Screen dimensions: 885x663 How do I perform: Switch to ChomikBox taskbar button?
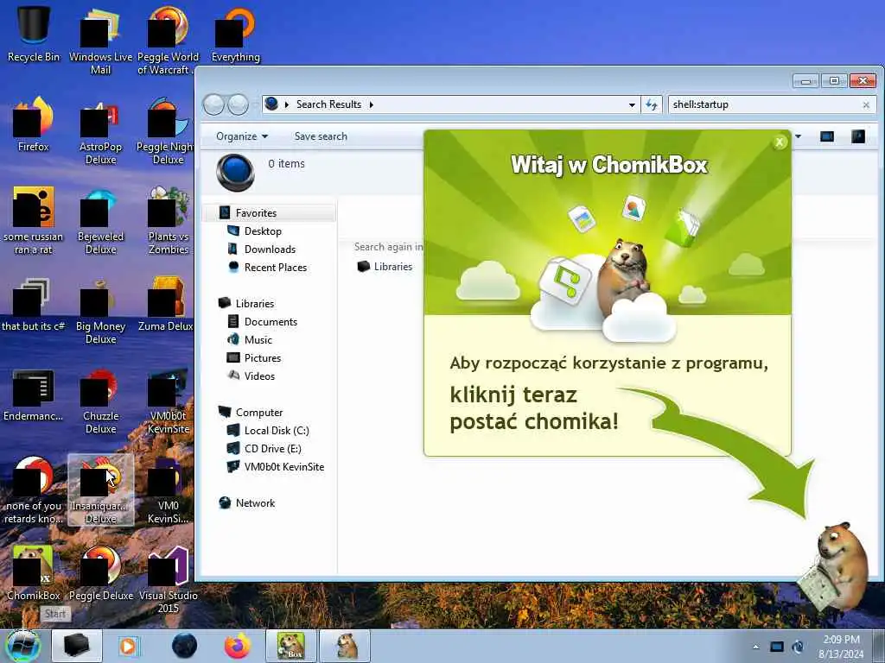click(290, 646)
